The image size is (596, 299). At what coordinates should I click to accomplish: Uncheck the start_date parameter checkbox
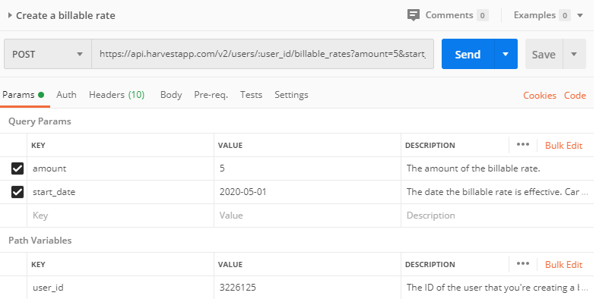(17, 192)
